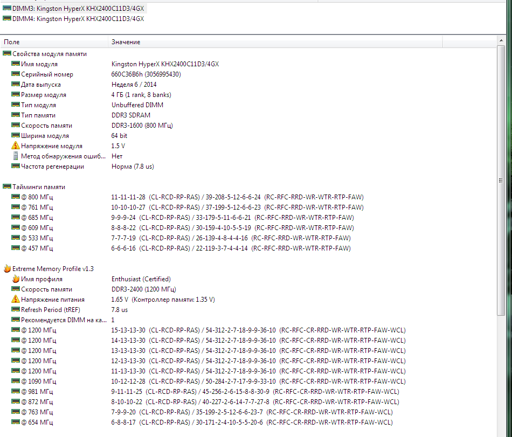The height and width of the screenshot is (437, 512).
Task: Select timings row '@ 457 МГц'
Action: (x=181, y=248)
